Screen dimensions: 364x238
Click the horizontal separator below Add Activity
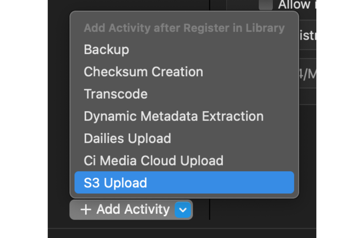pyautogui.click(x=182, y=228)
